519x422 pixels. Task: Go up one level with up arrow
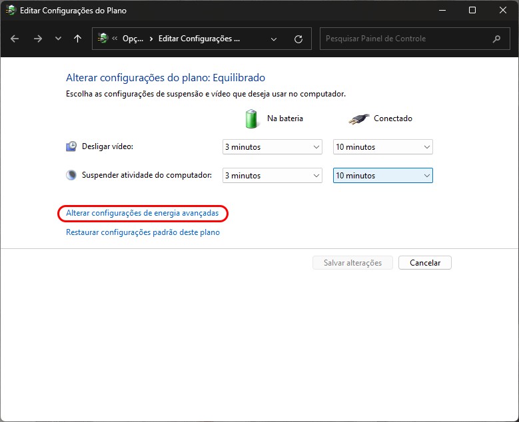pos(77,39)
